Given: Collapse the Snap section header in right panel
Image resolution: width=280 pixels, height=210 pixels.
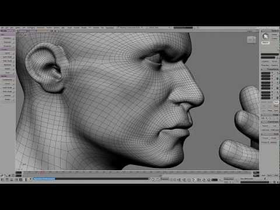Looking at the screenshot, I should tap(270, 115).
